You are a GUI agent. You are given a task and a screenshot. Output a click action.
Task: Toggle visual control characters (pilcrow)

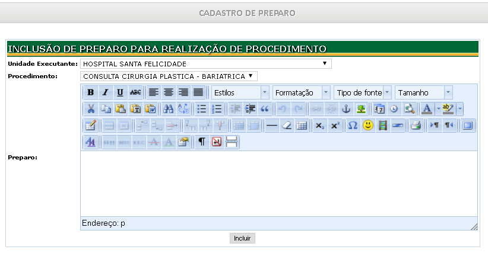pos(202,142)
